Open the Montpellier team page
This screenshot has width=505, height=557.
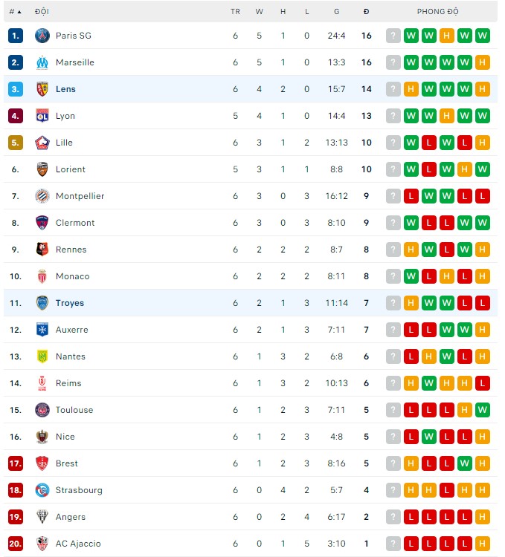[x=80, y=196]
